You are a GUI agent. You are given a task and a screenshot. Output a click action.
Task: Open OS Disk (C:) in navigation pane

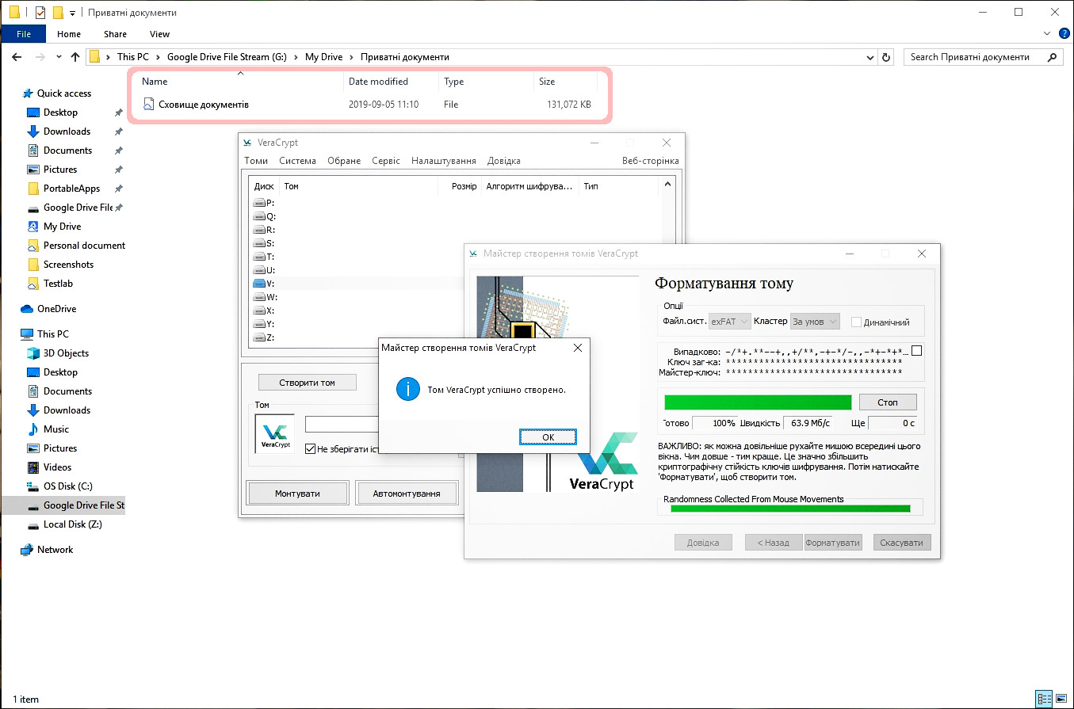[x=67, y=486]
